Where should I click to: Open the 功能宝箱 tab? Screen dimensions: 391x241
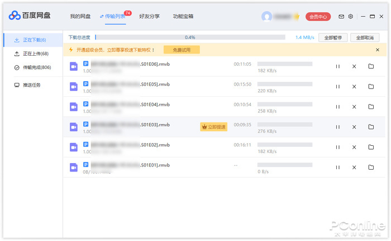point(183,17)
